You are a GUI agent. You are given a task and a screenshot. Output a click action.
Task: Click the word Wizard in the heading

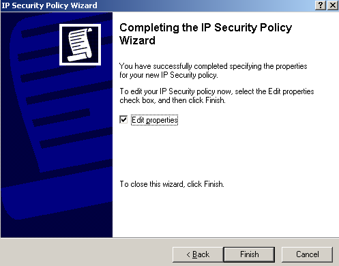137,41
